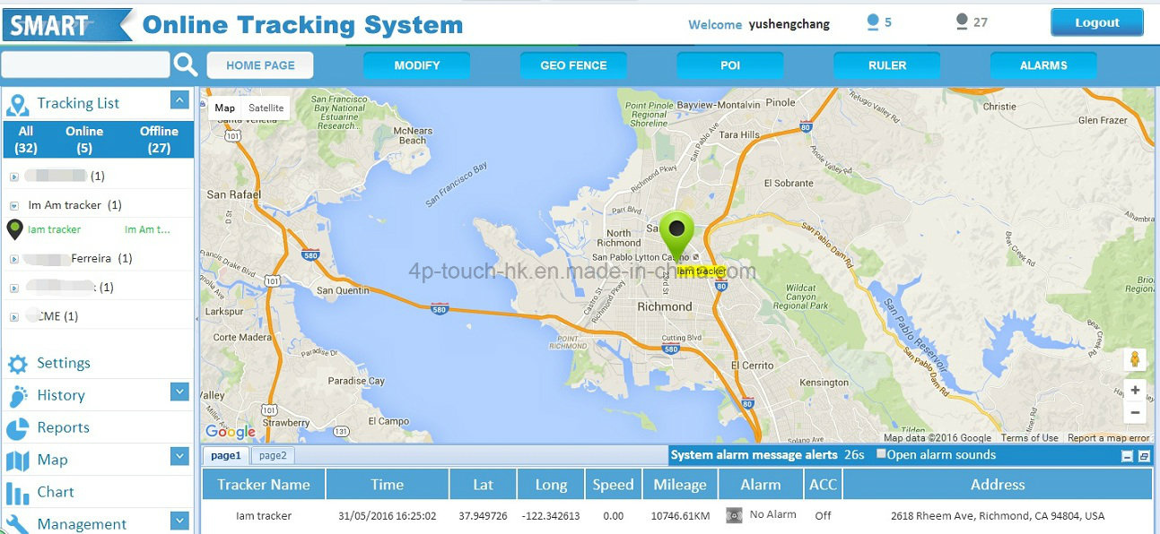Click the mileage value 10746.61KM
This screenshot has height=534, width=1160.
coord(680,516)
